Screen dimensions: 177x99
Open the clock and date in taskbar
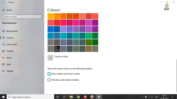click(164, 97)
